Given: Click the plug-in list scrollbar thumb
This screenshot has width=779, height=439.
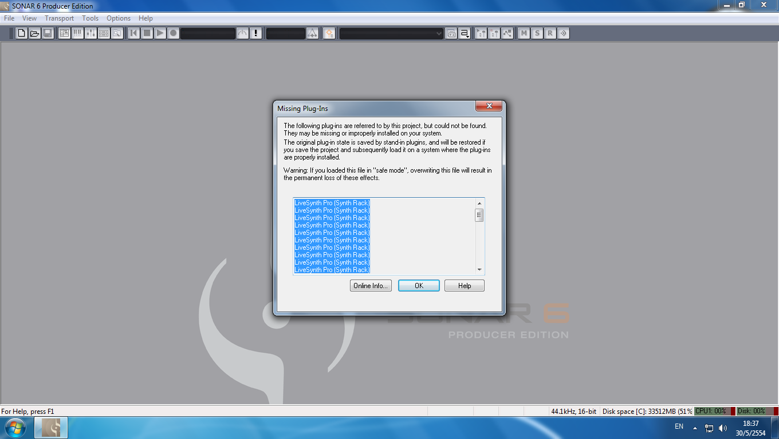Looking at the screenshot, I should pos(479,215).
